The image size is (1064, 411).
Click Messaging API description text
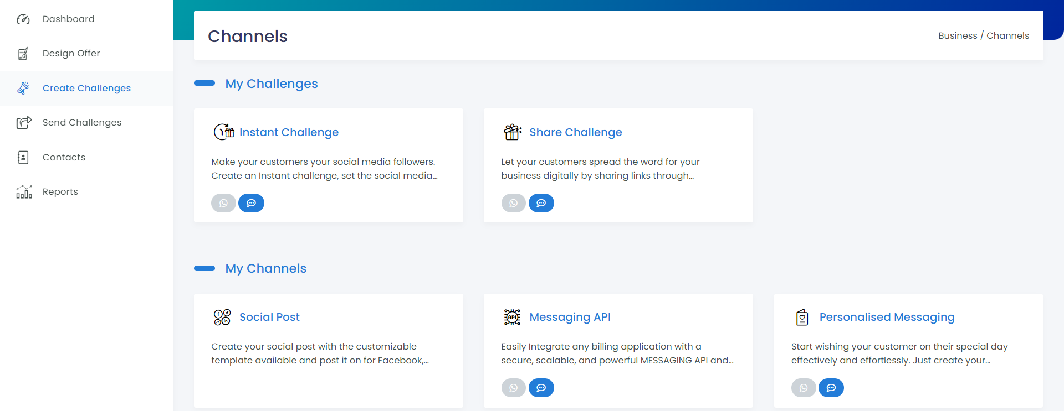click(617, 353)
